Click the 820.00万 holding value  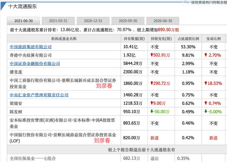click(x=132, y=138)
